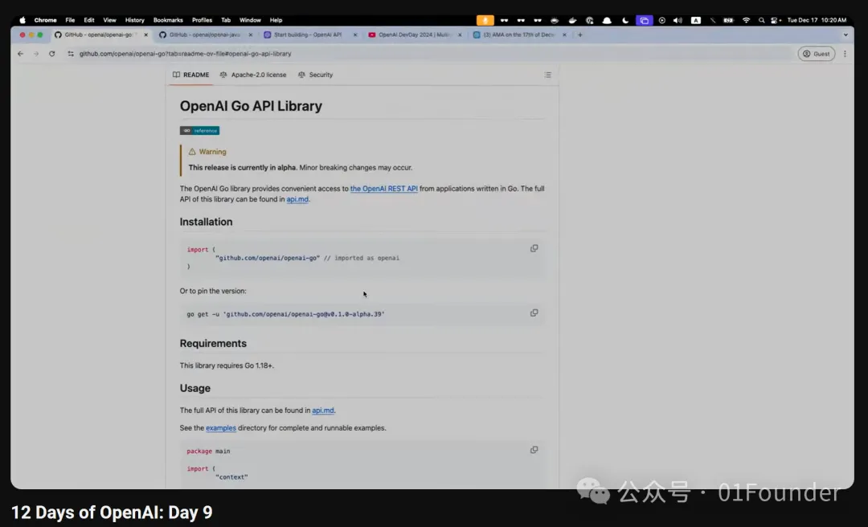Open the keyboard input source A icon
Viewport: 868px width, 527px height.
coord(696,20)
